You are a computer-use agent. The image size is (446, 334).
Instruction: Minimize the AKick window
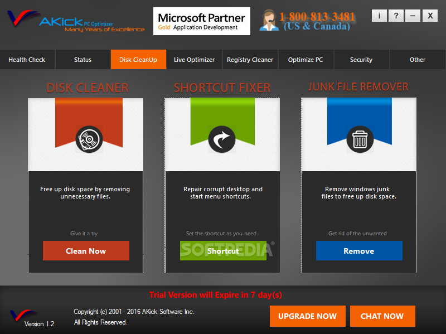point(413,16)
